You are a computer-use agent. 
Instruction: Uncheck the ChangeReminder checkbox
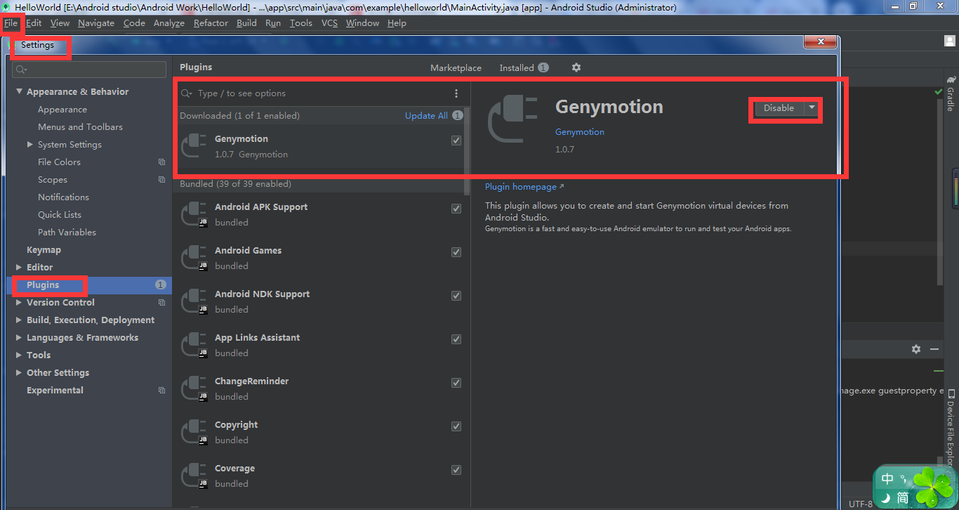pos(456,383)
